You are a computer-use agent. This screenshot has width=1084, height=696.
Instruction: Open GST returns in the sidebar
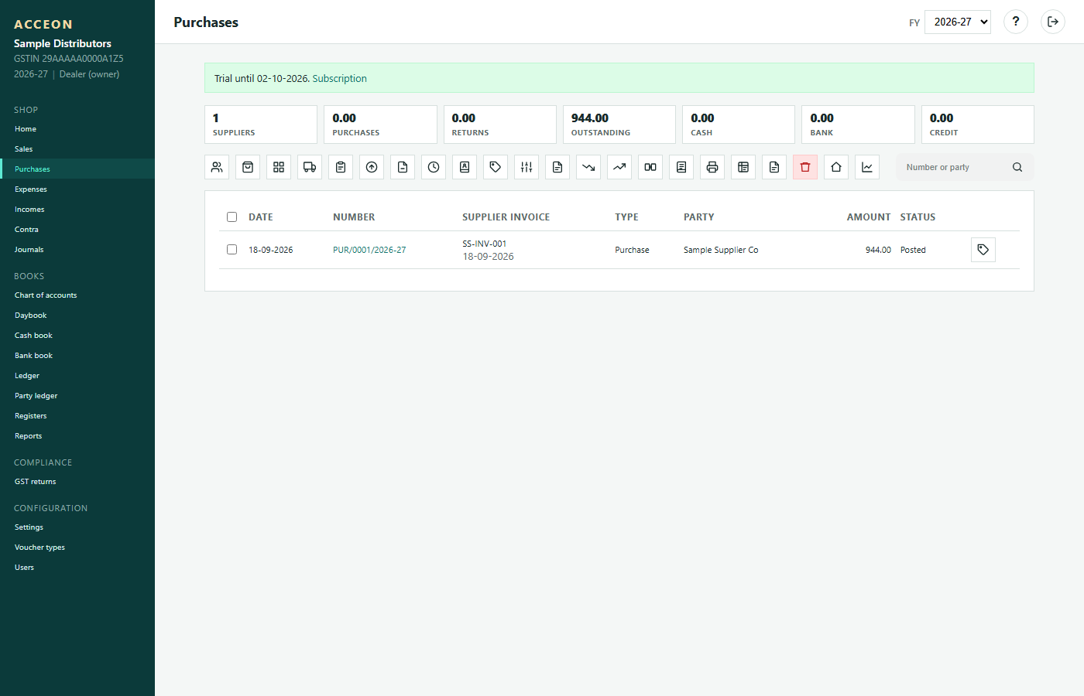coord(77,482)
